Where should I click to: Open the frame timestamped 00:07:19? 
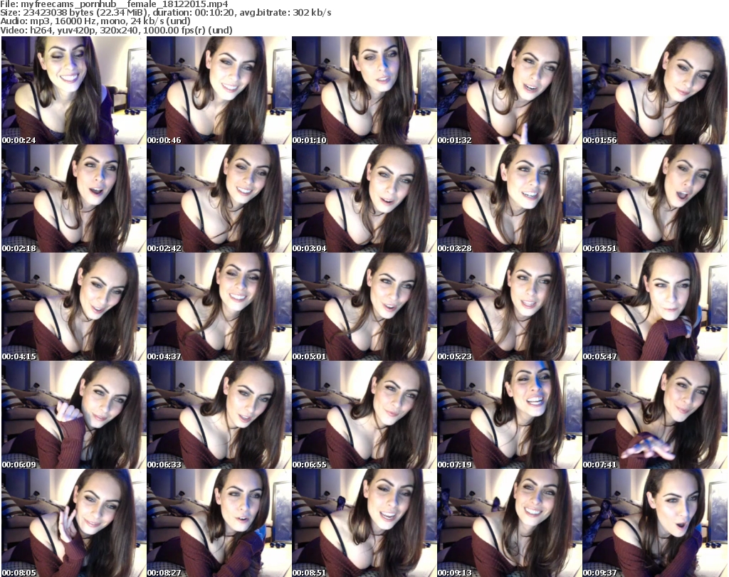point(509,415)
